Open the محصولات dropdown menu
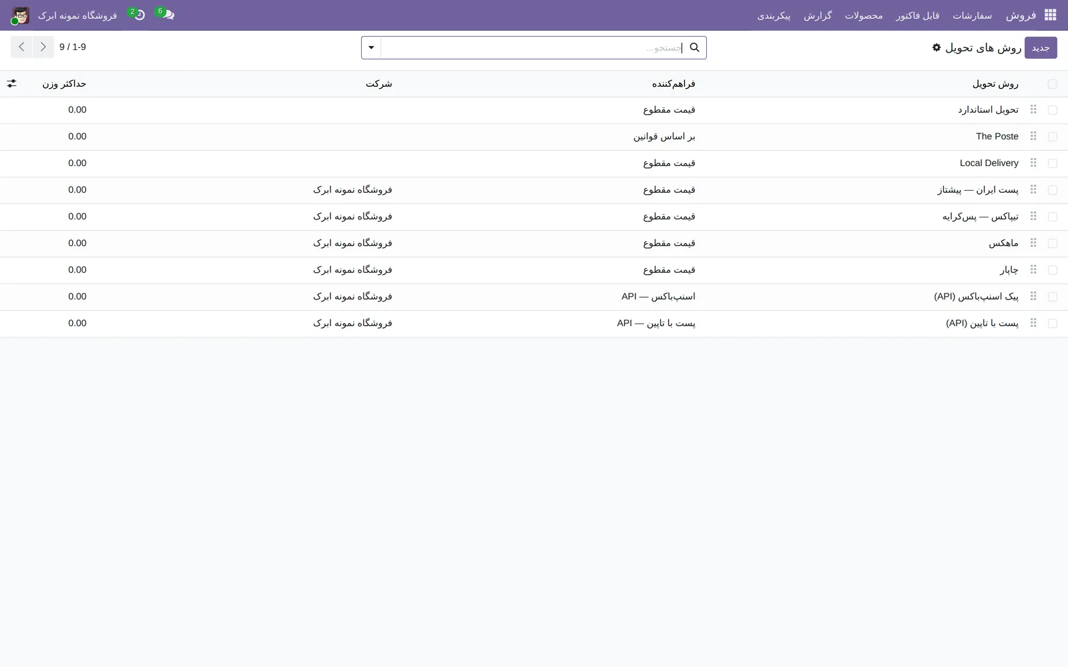The width and height of the screenshot is (1068, 667). (864, 15)
